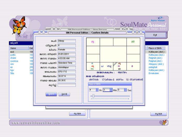Screen dimensions: 182x137
Task: Click the Alleppey (dist.) place entry
Action: pos(156,64)
